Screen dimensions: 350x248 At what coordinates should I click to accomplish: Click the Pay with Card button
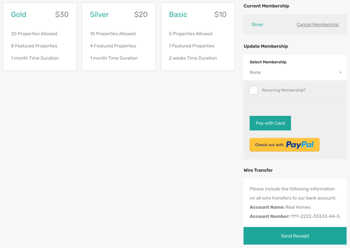click(x=270, y=123)
